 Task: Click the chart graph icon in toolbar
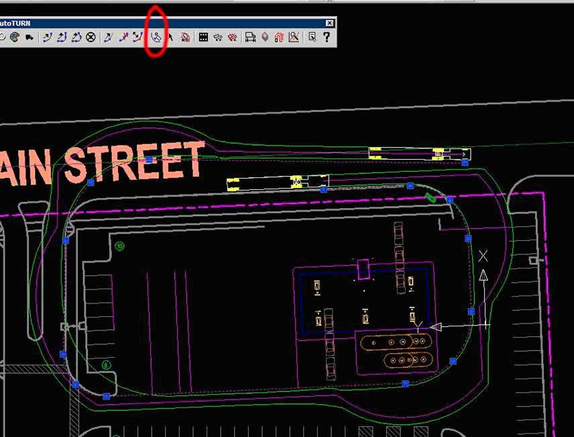(x=294, y=38)
